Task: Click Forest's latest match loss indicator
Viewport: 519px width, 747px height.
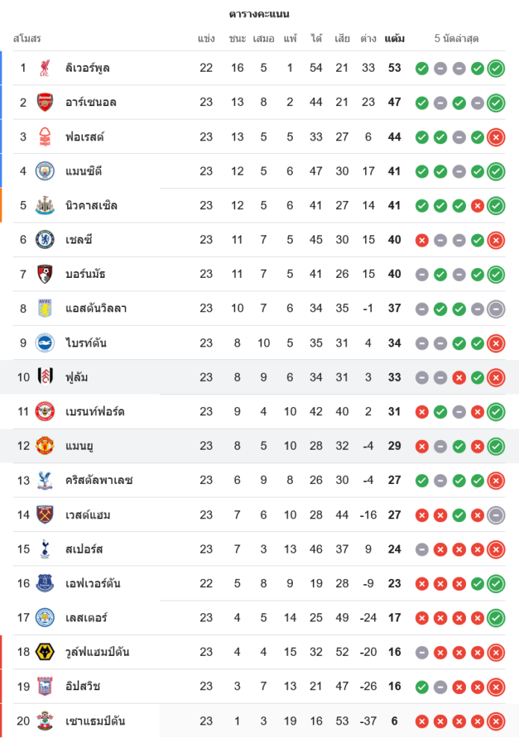Action: pyautogui.click(x=495, y=137)
